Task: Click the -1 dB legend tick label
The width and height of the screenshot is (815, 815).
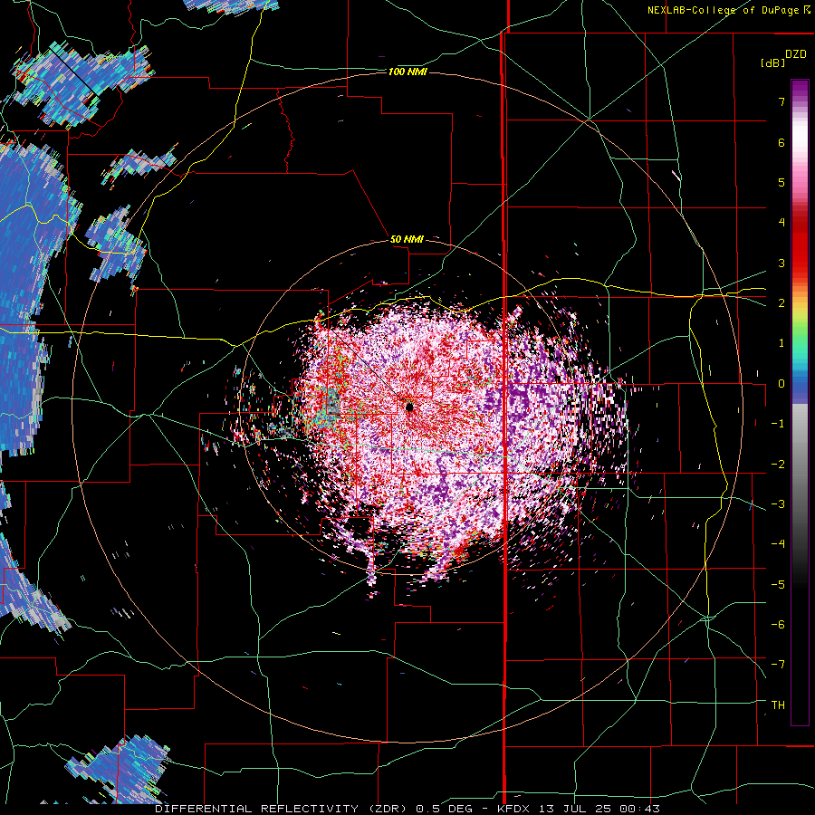Action: 778,424
